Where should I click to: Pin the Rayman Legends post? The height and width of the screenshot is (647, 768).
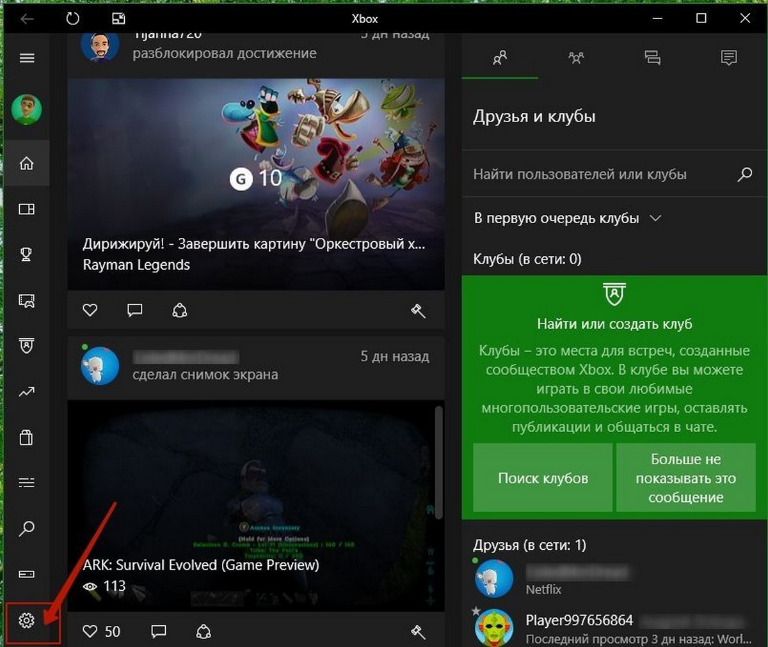(418, 310)
